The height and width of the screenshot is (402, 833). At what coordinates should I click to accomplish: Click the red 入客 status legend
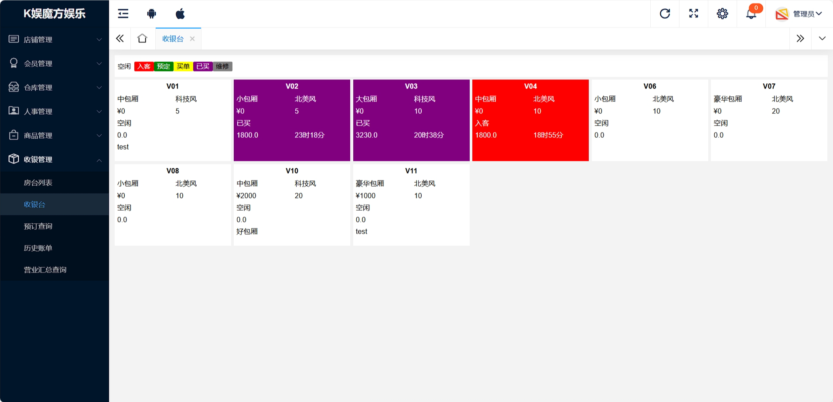point(144,66)
